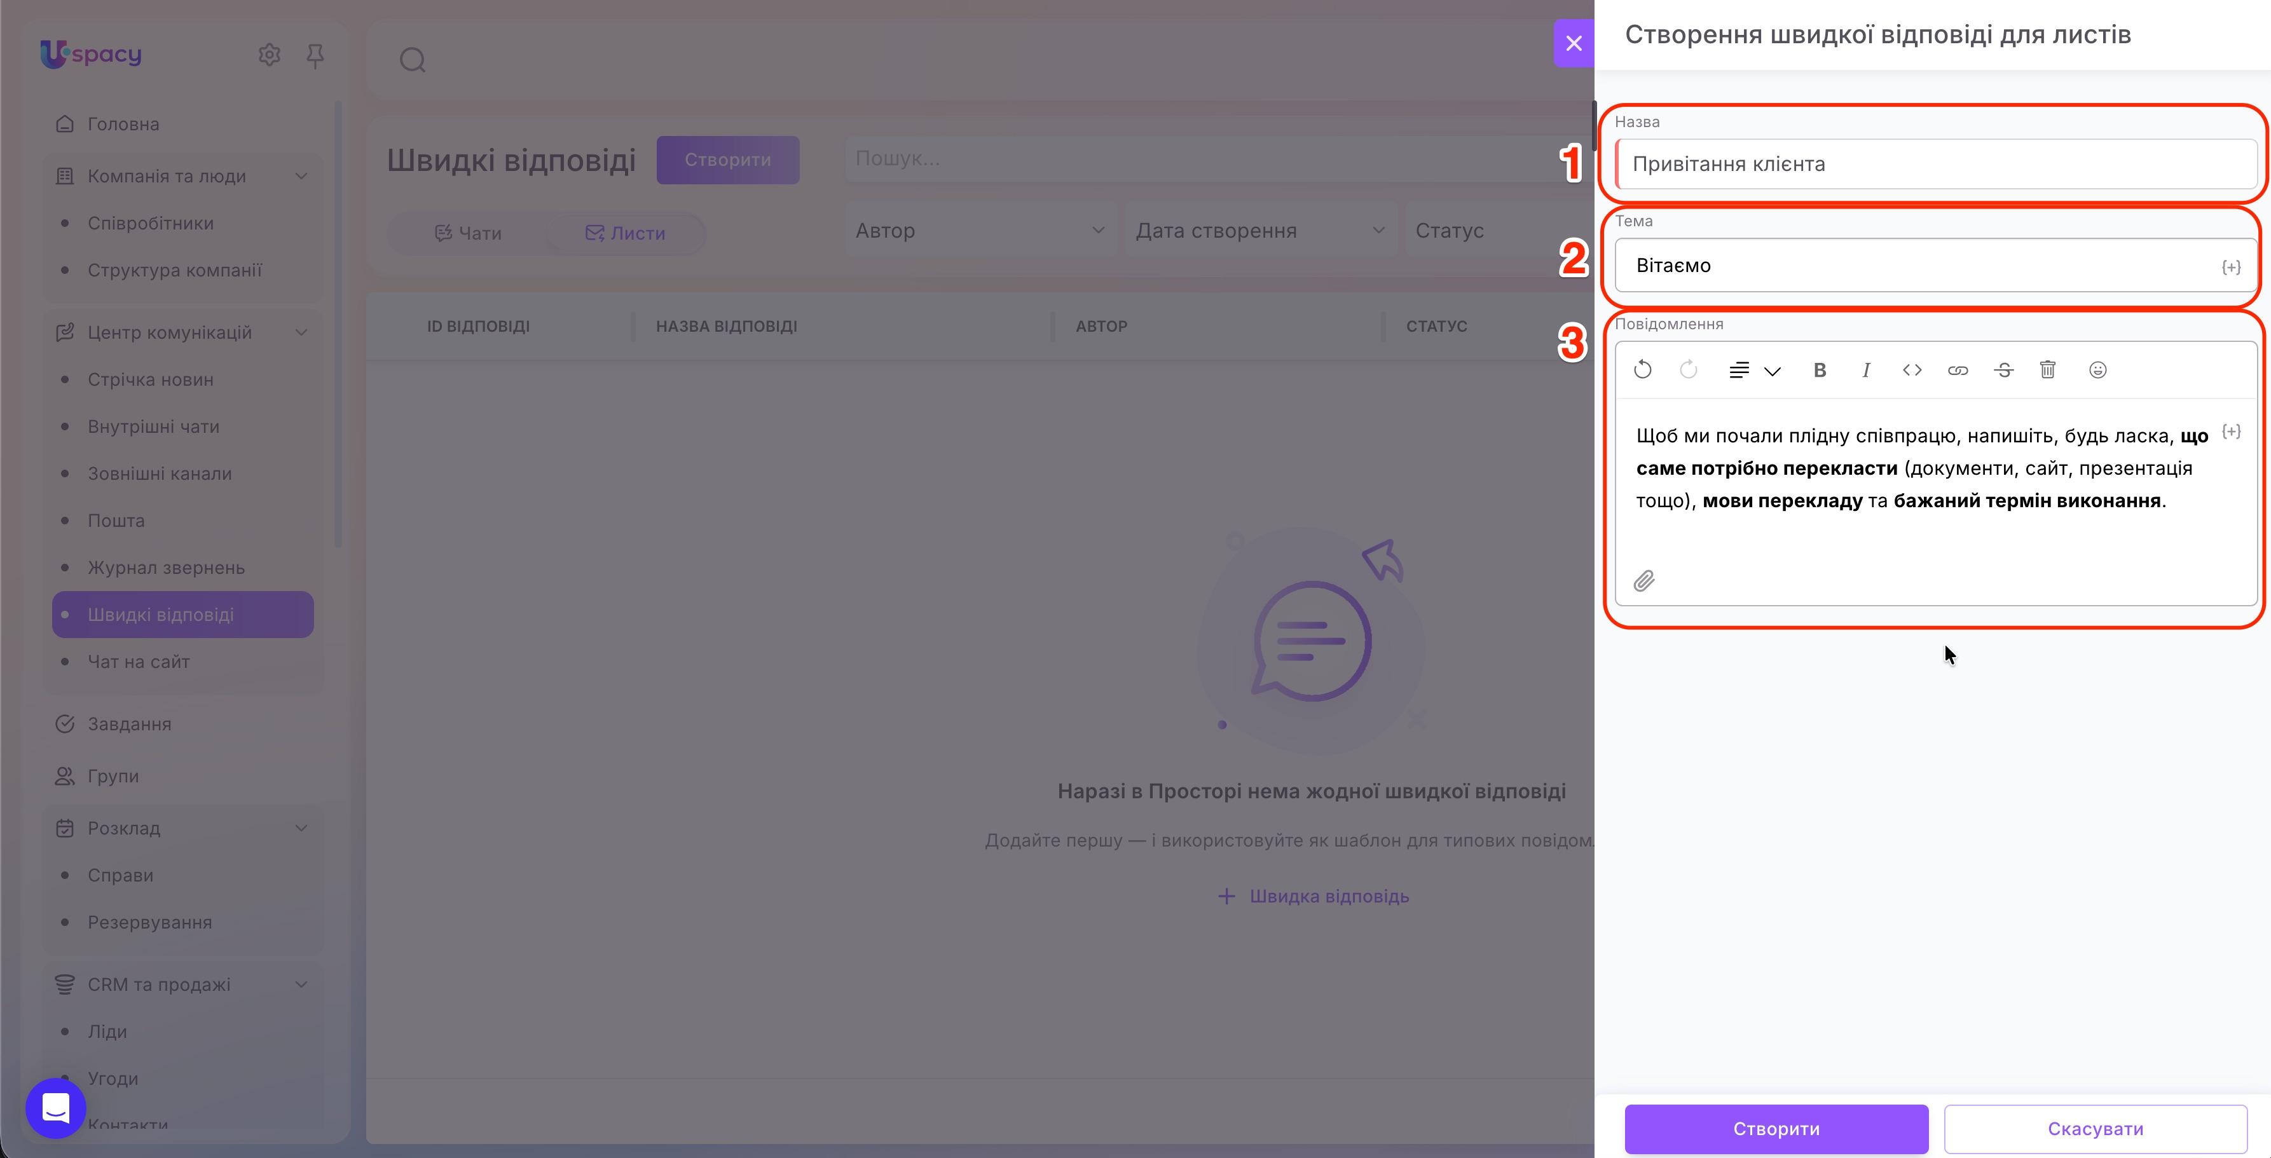Open the Автор filter dropdown
Image resolution: width=2271 pixels, height=1158 pixels.
[980, 231]
